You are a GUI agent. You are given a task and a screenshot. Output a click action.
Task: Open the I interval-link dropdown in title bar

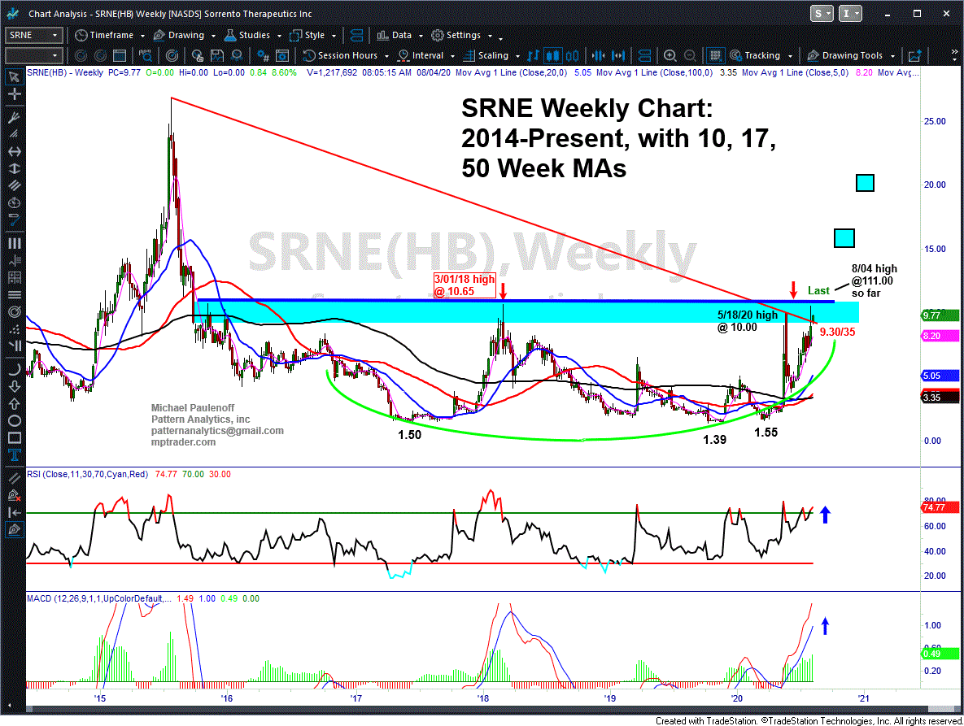(x=850, y=14)
